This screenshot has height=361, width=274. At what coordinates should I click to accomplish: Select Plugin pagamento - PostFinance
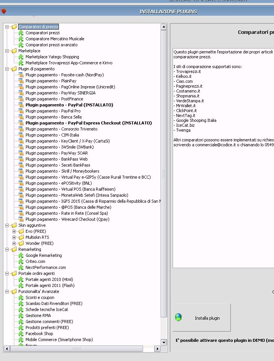pyautogui.click(x=54, y=99)
